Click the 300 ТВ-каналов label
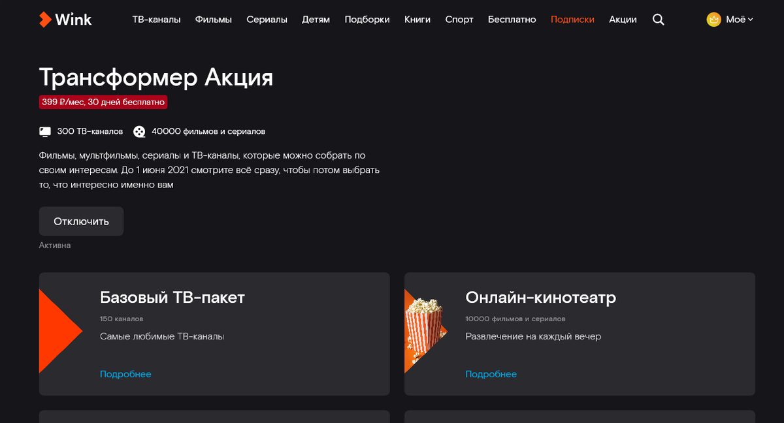784x423 pixels. point(90,131)
